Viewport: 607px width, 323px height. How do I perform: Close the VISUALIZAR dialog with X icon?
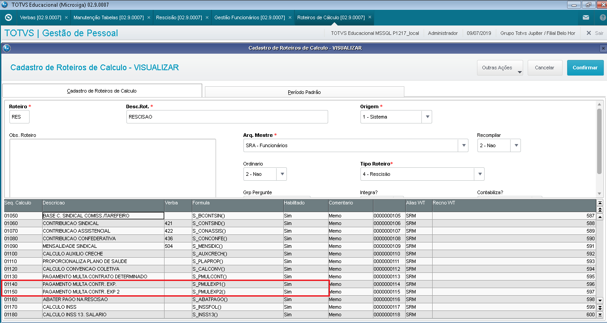coord(602,48)
